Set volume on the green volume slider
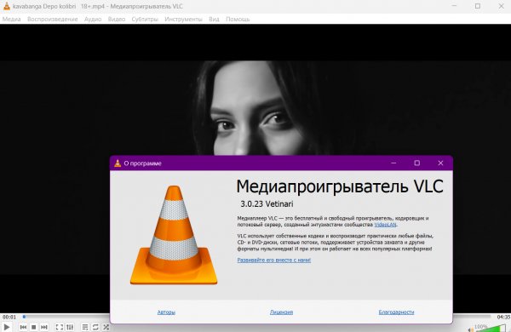This screenshot has width=511, height=332. (491, 328)
